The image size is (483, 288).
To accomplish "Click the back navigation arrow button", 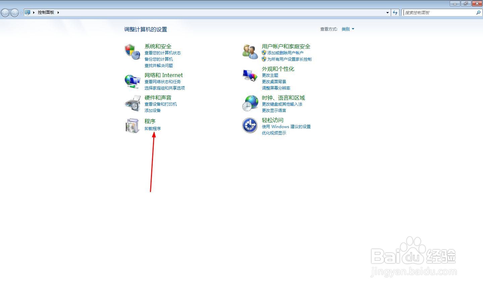I will pos(5,13).
